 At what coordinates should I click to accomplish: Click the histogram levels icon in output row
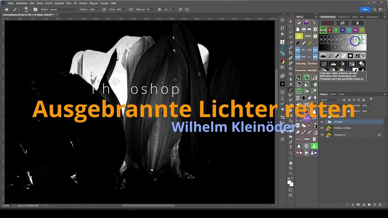[323, 56]
